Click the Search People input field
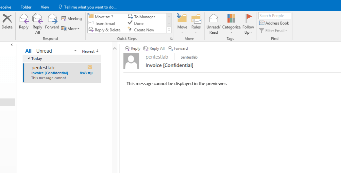The image size is (341, 173). tap(274, 16)
